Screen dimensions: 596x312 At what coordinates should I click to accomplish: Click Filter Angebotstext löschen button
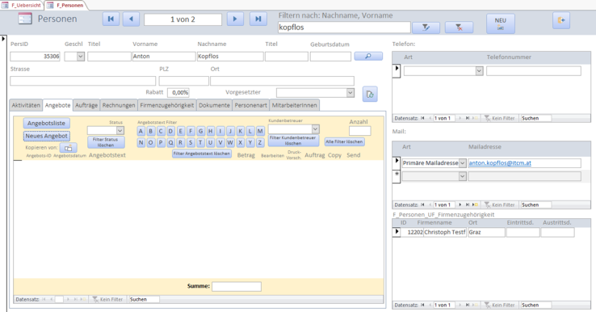202,154
